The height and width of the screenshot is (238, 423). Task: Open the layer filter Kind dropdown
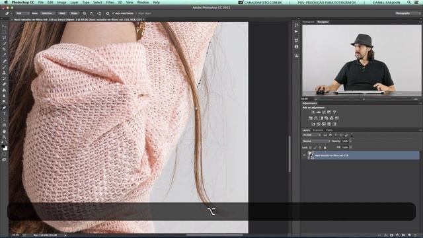(x=311, y=135)
